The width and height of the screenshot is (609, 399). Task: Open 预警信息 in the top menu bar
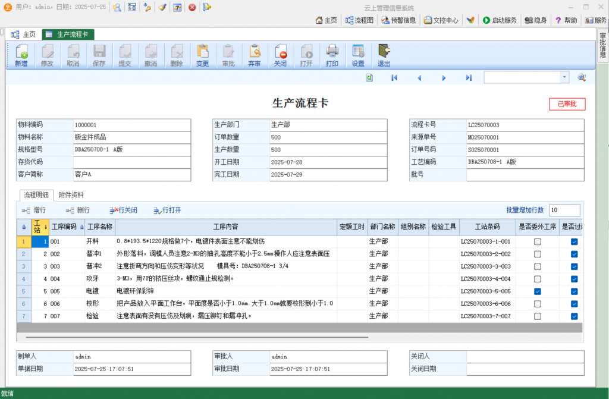(399, 20)
